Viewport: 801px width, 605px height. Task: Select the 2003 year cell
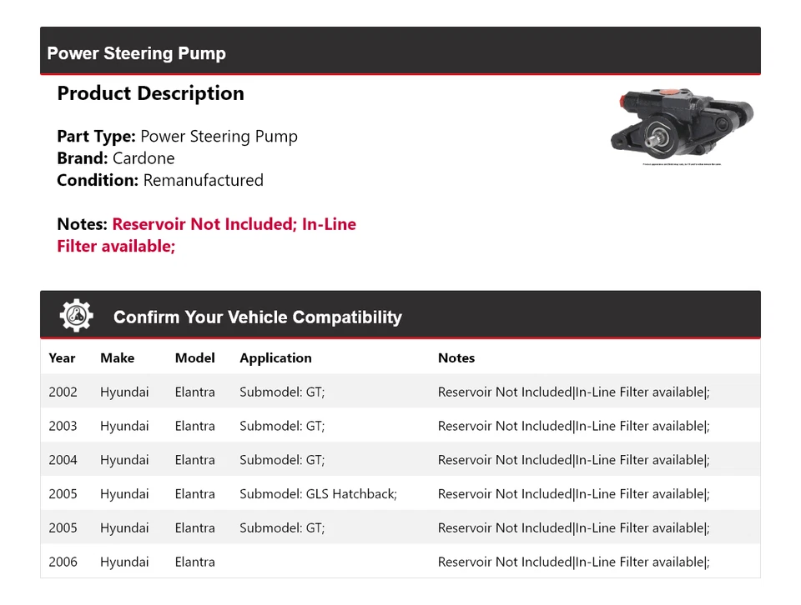pyautogui.click(x=63, y=426)
